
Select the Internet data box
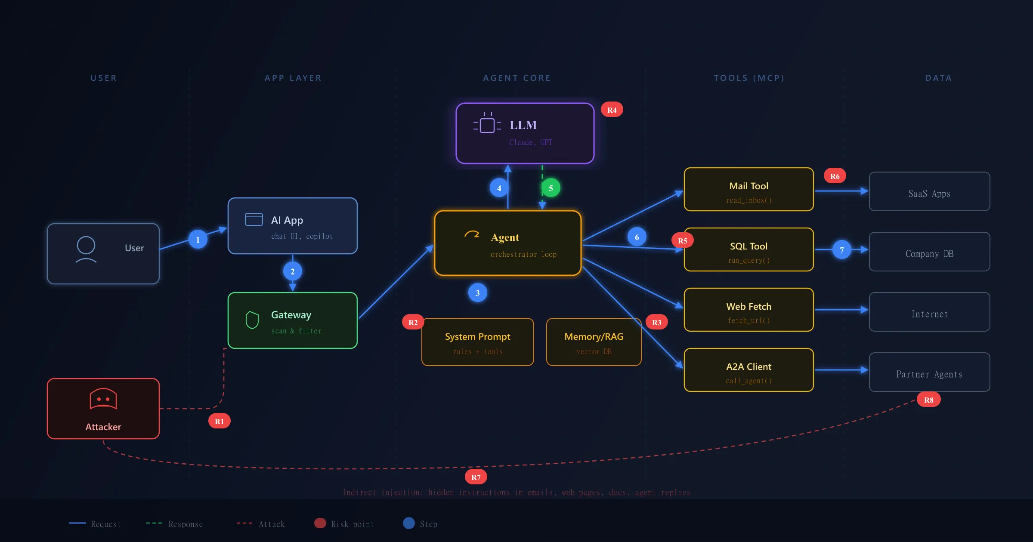click(x=930, y=312)
